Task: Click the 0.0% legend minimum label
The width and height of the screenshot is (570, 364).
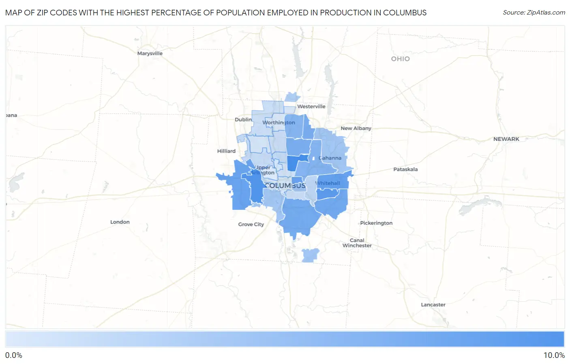Action: (14, 355)
